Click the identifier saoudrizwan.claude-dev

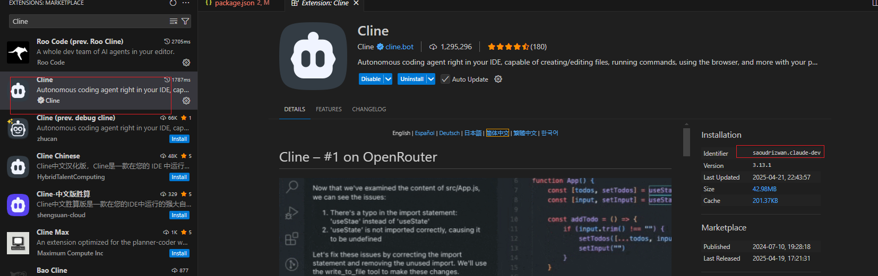pyautogui.click(x=786, y=153)
